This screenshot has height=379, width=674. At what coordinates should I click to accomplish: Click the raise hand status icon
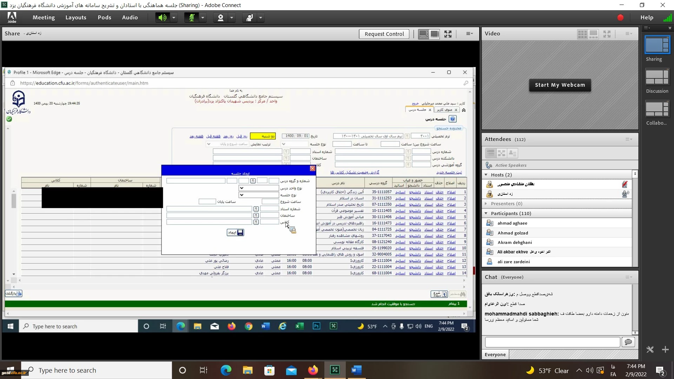tap(250, 18)
